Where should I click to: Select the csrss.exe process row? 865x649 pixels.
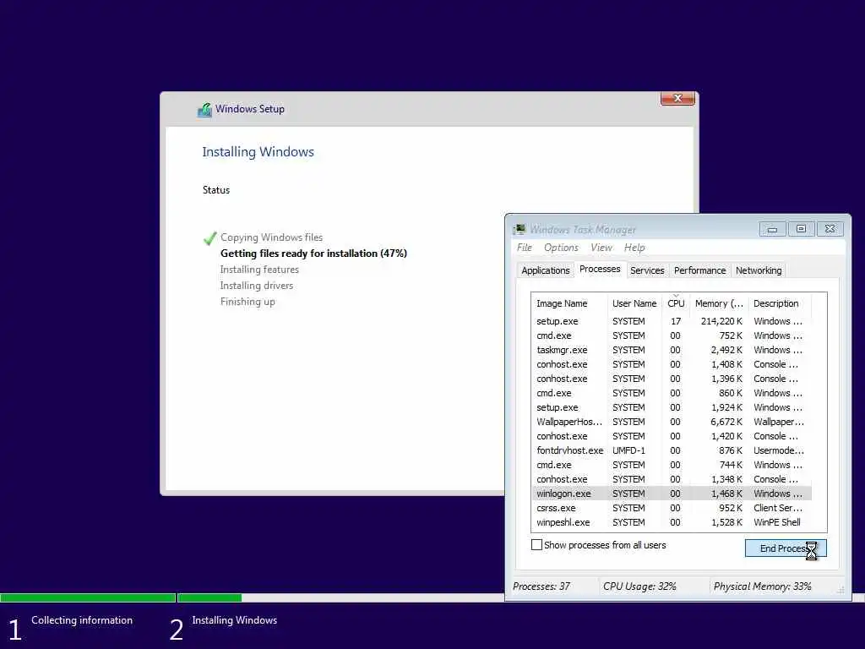(672, 508)
